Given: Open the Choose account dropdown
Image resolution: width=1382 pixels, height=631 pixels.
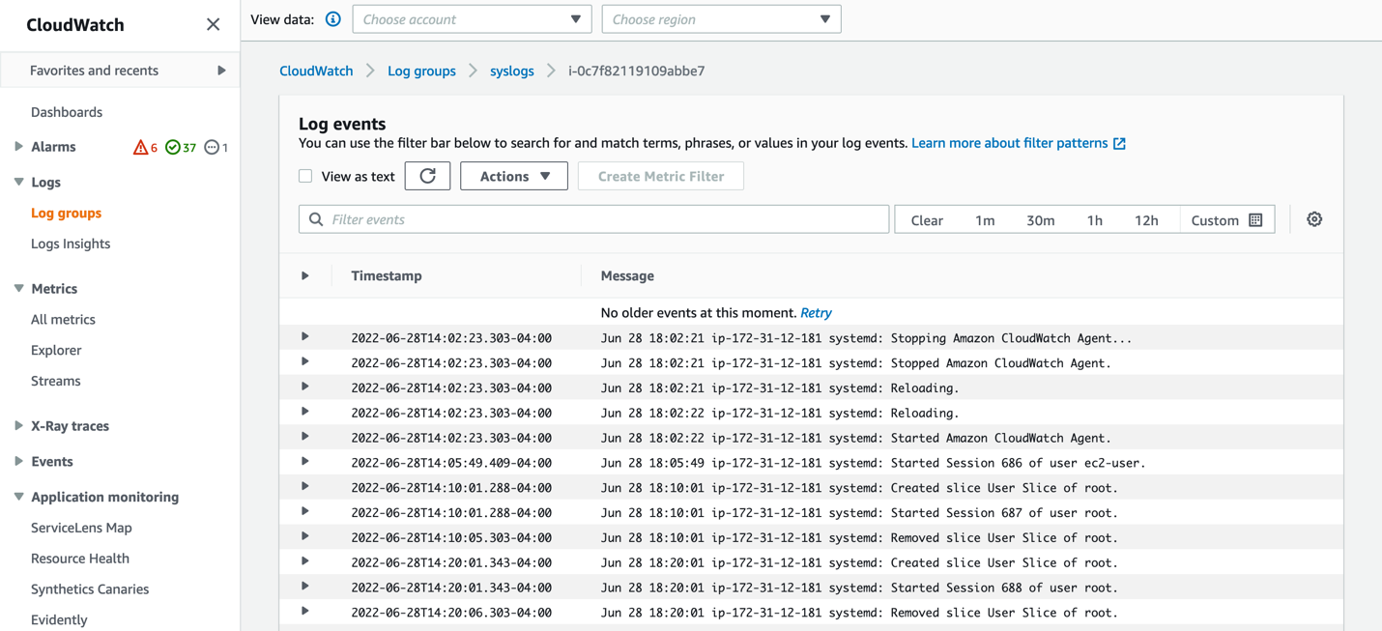Looking at the screenshot, I should (x=472, y=18).
